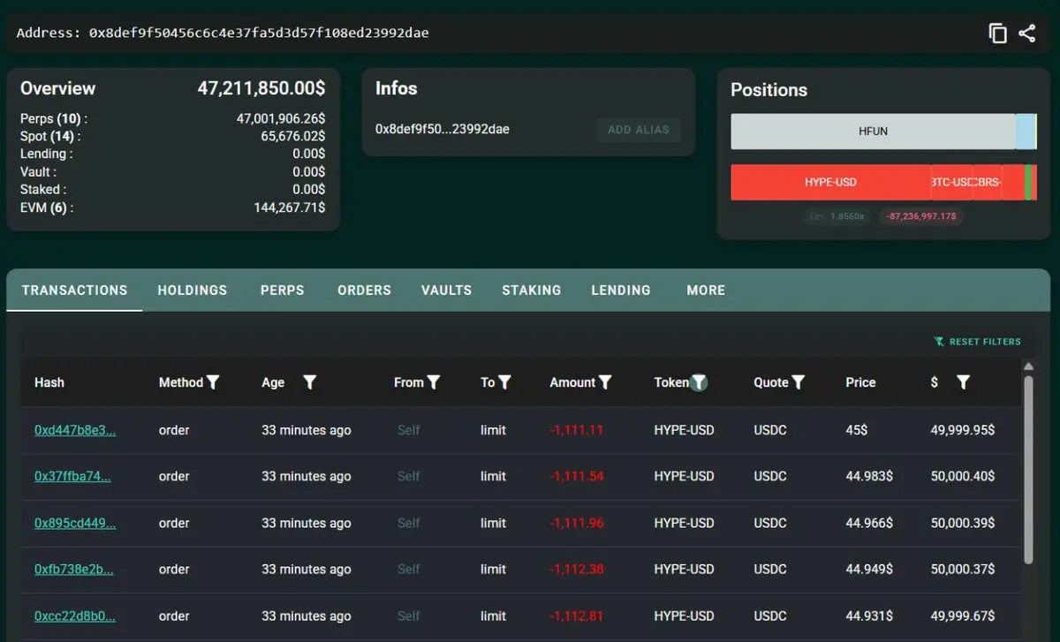Screen dimensions: 1060x642
Task: Select the HFUN segment in Positions bar
Action: click(x=873, y=132)
